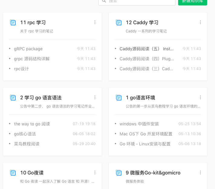Viewport: 215px width, 189px height.
Task: Click description Caddy 一系列的学习笔记
Action: coord(146,31)
